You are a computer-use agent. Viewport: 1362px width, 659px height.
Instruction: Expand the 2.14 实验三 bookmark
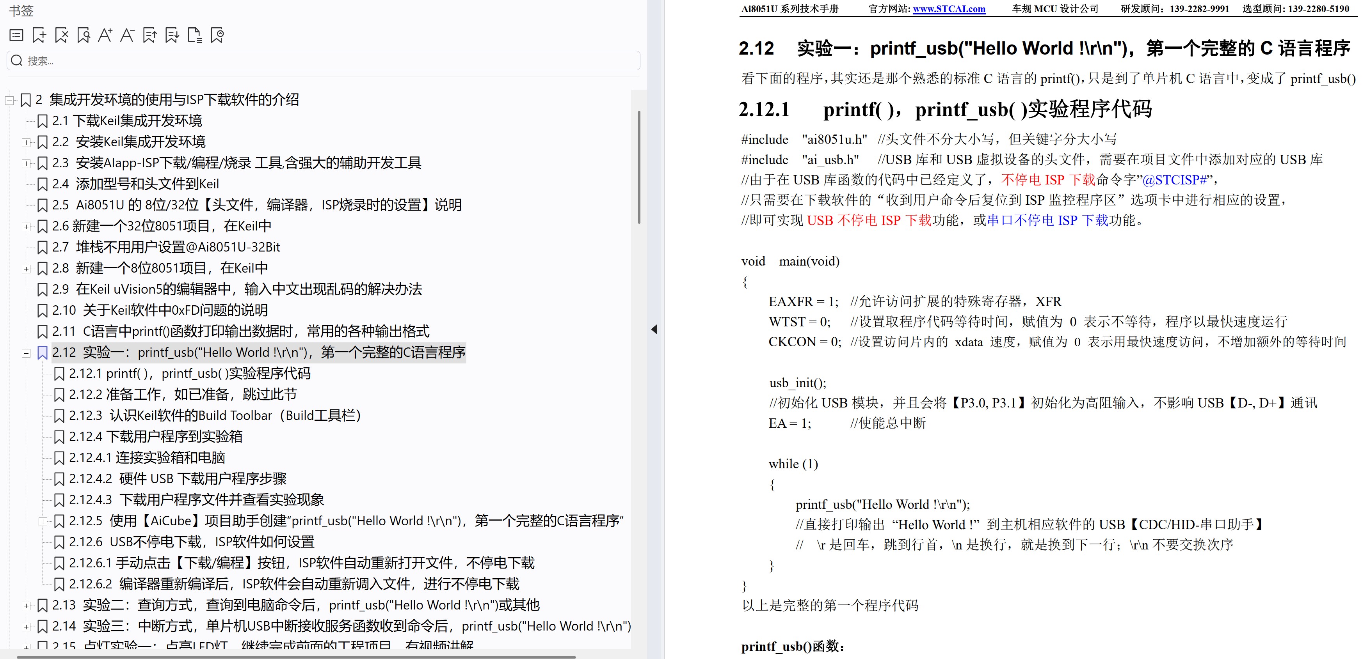(26, 627)
